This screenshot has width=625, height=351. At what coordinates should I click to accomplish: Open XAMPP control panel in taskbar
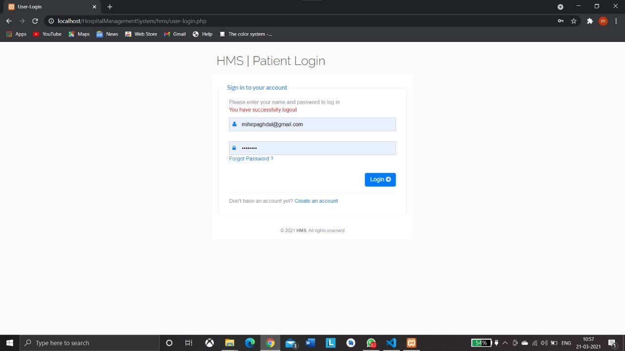[x=412, y=343]
